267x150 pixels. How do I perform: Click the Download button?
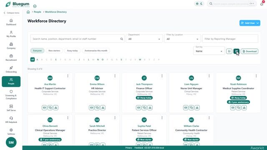pyautogui.click(x=249, y=51)
